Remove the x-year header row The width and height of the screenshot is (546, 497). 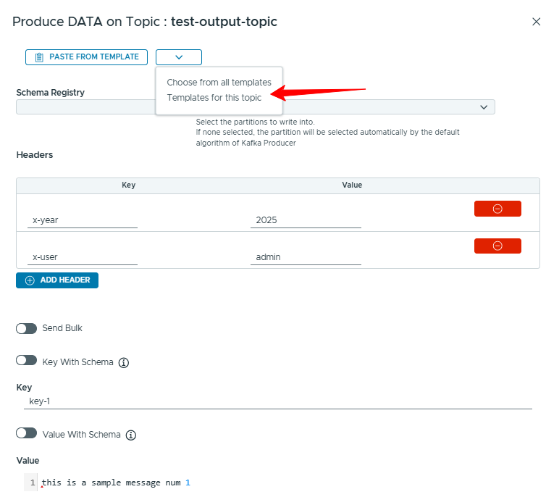tap(497, 209)
